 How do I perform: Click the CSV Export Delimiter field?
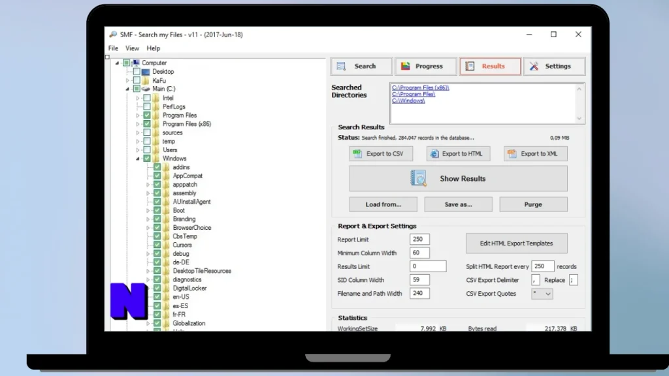click(x=536, y=279)
